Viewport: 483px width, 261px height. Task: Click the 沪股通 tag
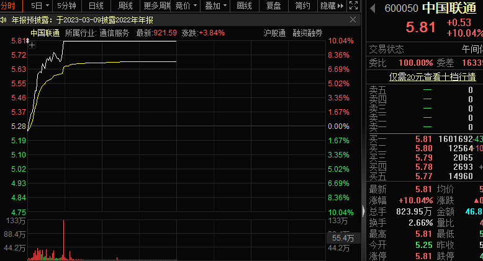click(x=274, y=33)
